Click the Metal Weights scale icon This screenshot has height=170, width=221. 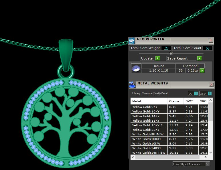click(132, 85)
